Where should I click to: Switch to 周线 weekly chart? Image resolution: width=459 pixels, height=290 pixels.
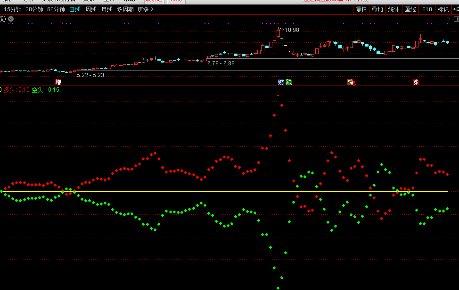(x=91, y=9)
